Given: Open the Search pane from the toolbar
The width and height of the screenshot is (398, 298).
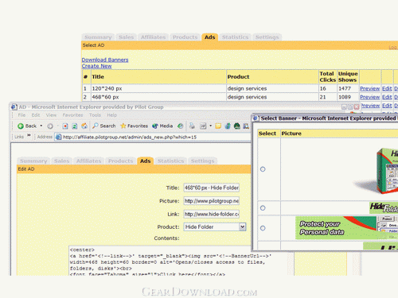Looking at the screenshot, I should tap(103, 126).
